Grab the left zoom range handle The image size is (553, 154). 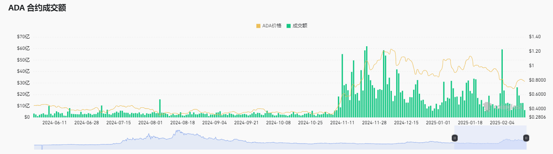tap(455, 138)
